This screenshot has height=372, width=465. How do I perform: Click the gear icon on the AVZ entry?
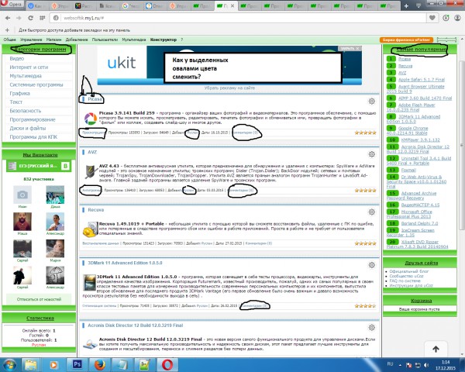pos(371,154)
